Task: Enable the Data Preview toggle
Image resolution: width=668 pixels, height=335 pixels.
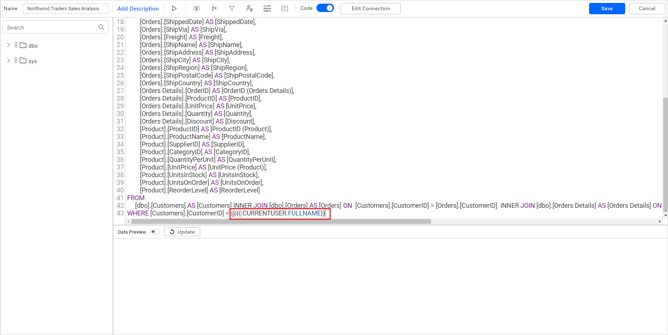Action: coord(155,231)
